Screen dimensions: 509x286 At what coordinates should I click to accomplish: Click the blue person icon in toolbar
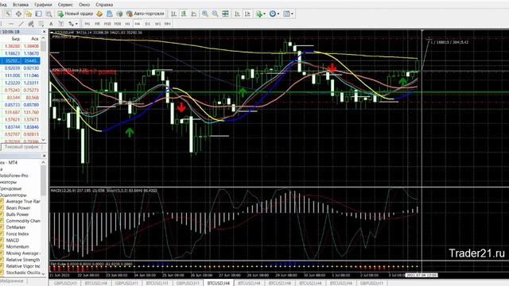110,14
